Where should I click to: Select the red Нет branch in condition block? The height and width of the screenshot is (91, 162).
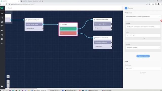click(68, 33)
